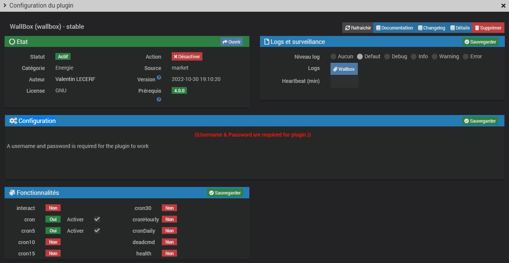The height and width of the screenshot is (263, 509).
Task: Open the plugin Documentation
Action: coord(394,28)
